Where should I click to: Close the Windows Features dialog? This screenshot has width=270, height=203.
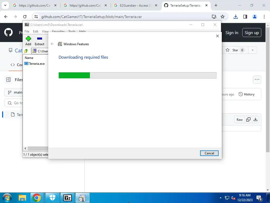[218, 36]
